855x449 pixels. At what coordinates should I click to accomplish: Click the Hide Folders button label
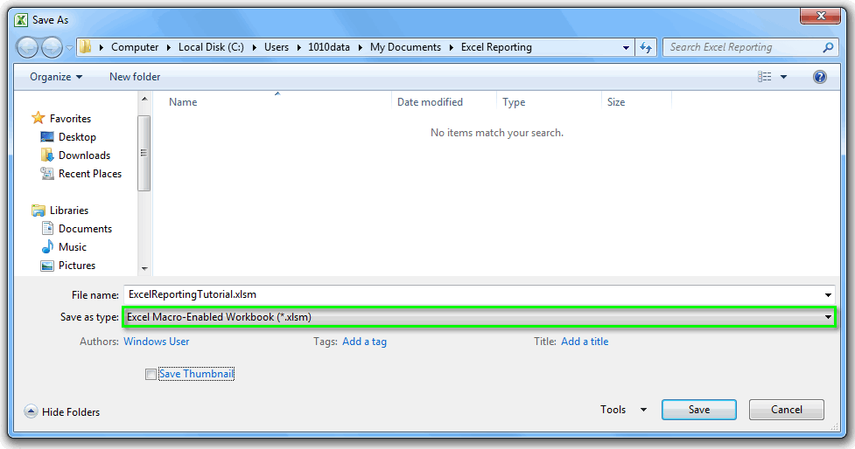point(71,412)
